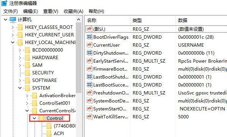Collapse the HKEY_LOCAL_MACHINE branch
The width and height of the screenshot is (227, 137).
(x=13, y=43)
